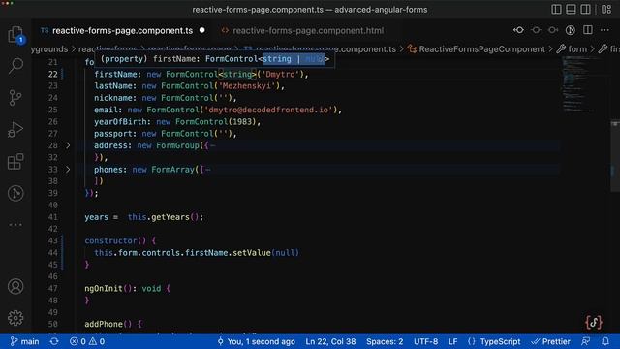Click passport property on line 27
This screenshot has height=349, width=620.
[113, 134]
